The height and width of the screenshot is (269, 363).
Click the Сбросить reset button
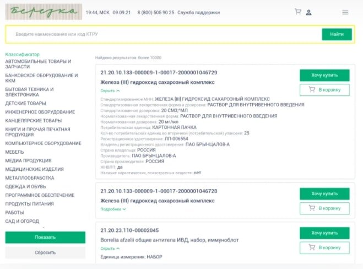pyautogui.click(x=45, y=252)
